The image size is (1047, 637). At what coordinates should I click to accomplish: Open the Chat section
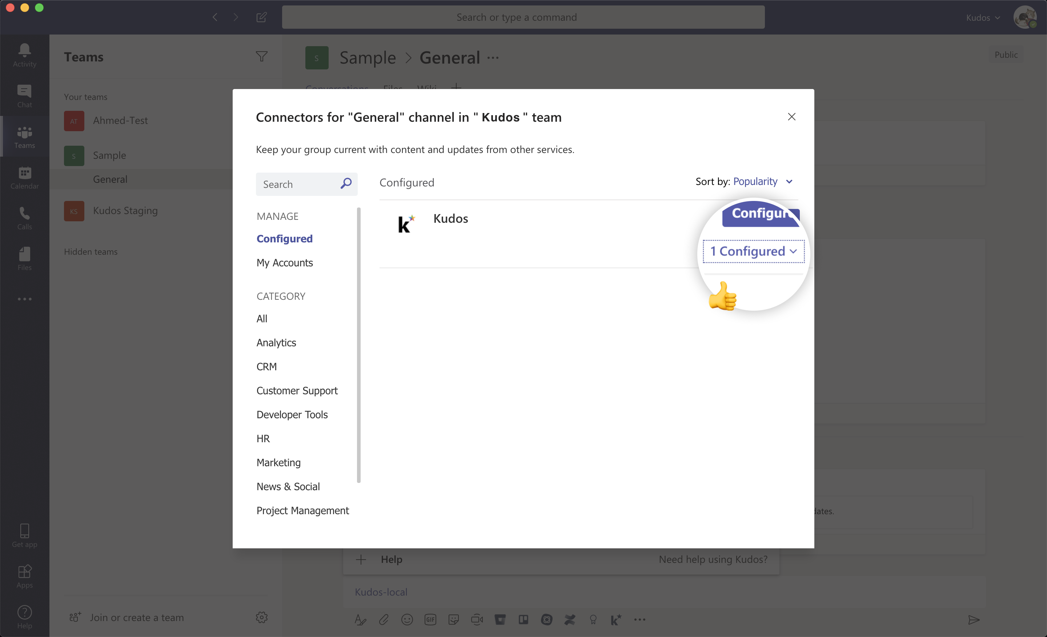click(24, 96)
